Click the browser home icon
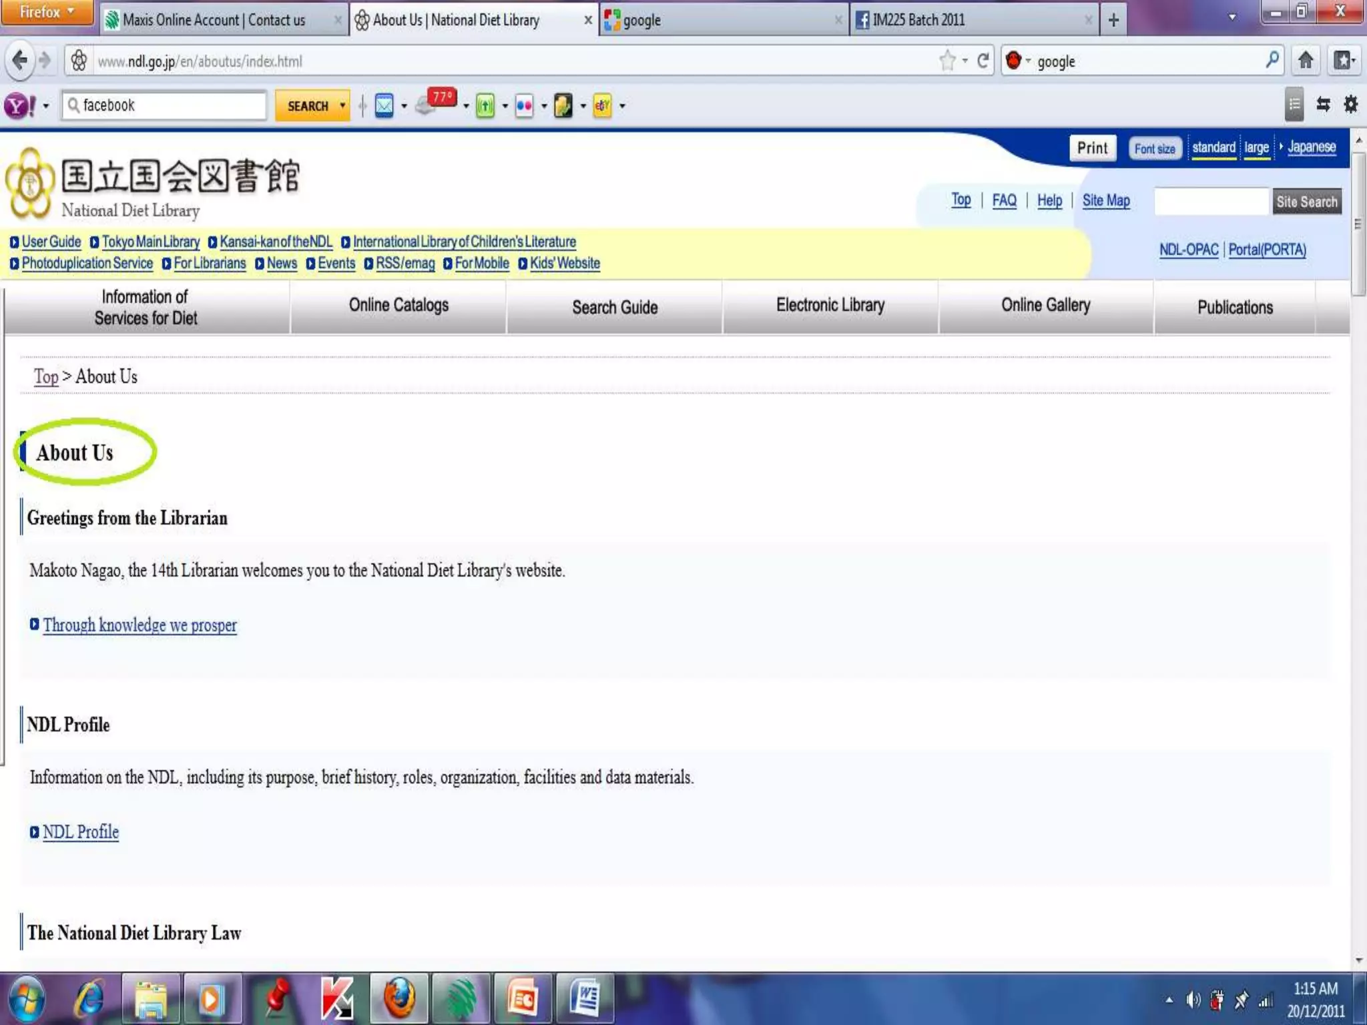The width and height of the screenshot is (1367, 1025). (x=1306, y=61)
